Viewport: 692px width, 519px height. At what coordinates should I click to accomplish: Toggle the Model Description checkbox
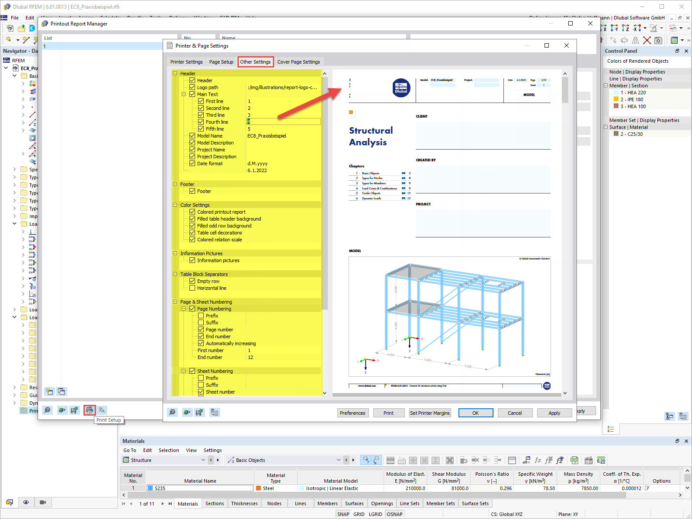point(192,143)
